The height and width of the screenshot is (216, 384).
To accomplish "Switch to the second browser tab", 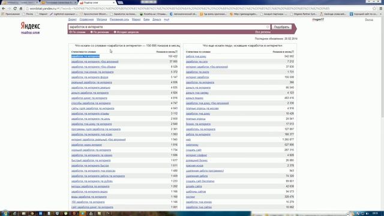I will (59, 2).
